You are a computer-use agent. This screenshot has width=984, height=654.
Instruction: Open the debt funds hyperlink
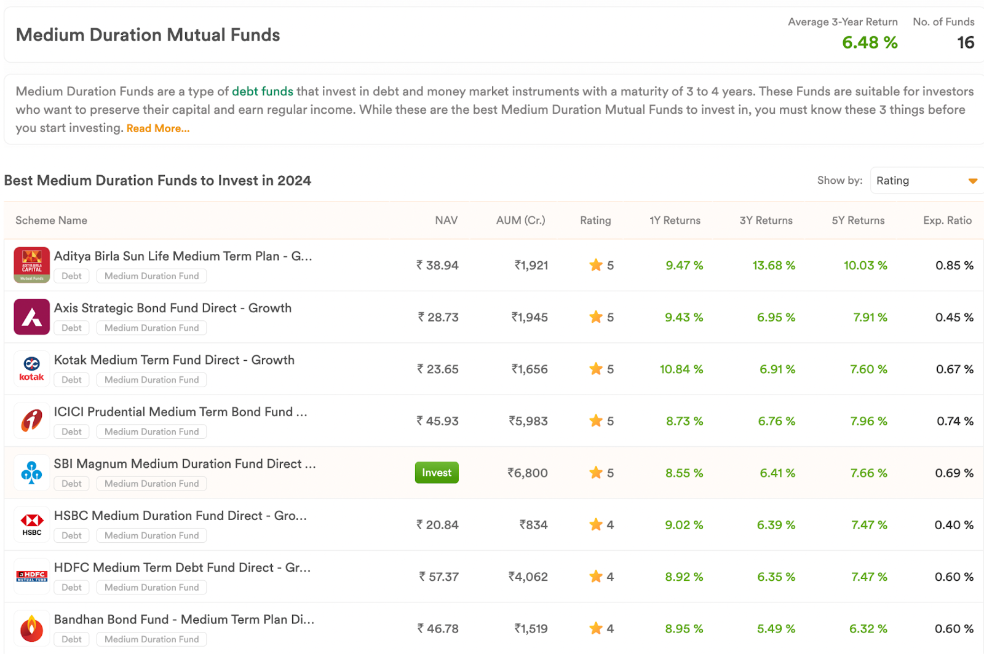[263, 92]
